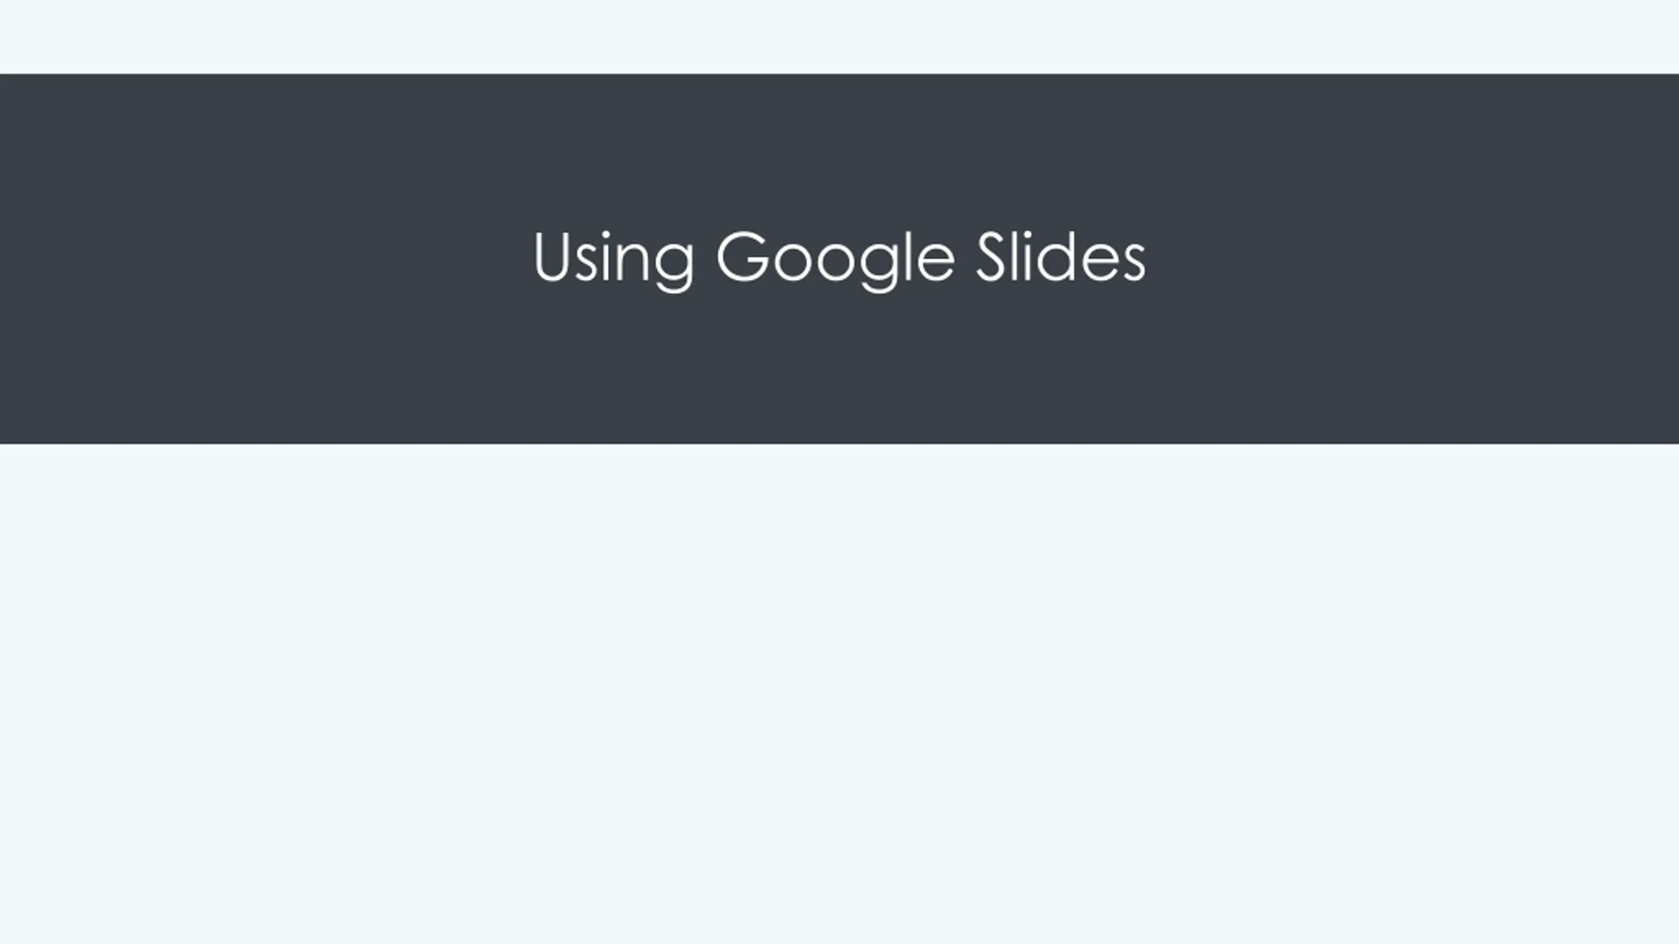Click the capital "G" in Google
Image resolution: width=1679 pixels, height=944 pixels.
(742, 256)
